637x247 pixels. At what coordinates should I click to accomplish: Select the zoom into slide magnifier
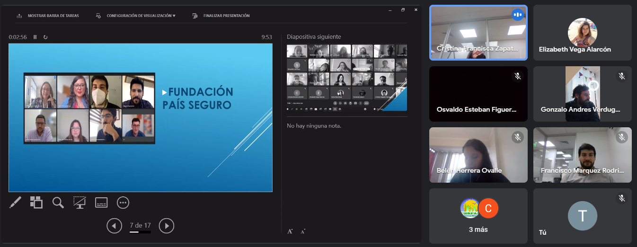pyautogui.click(x=58, y=203)
